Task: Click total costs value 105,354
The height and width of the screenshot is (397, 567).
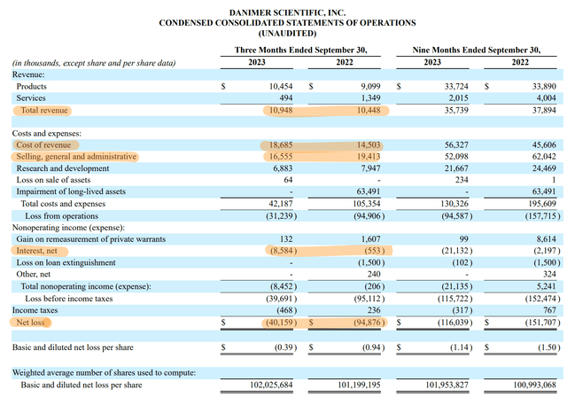Action: click(367, 204)
